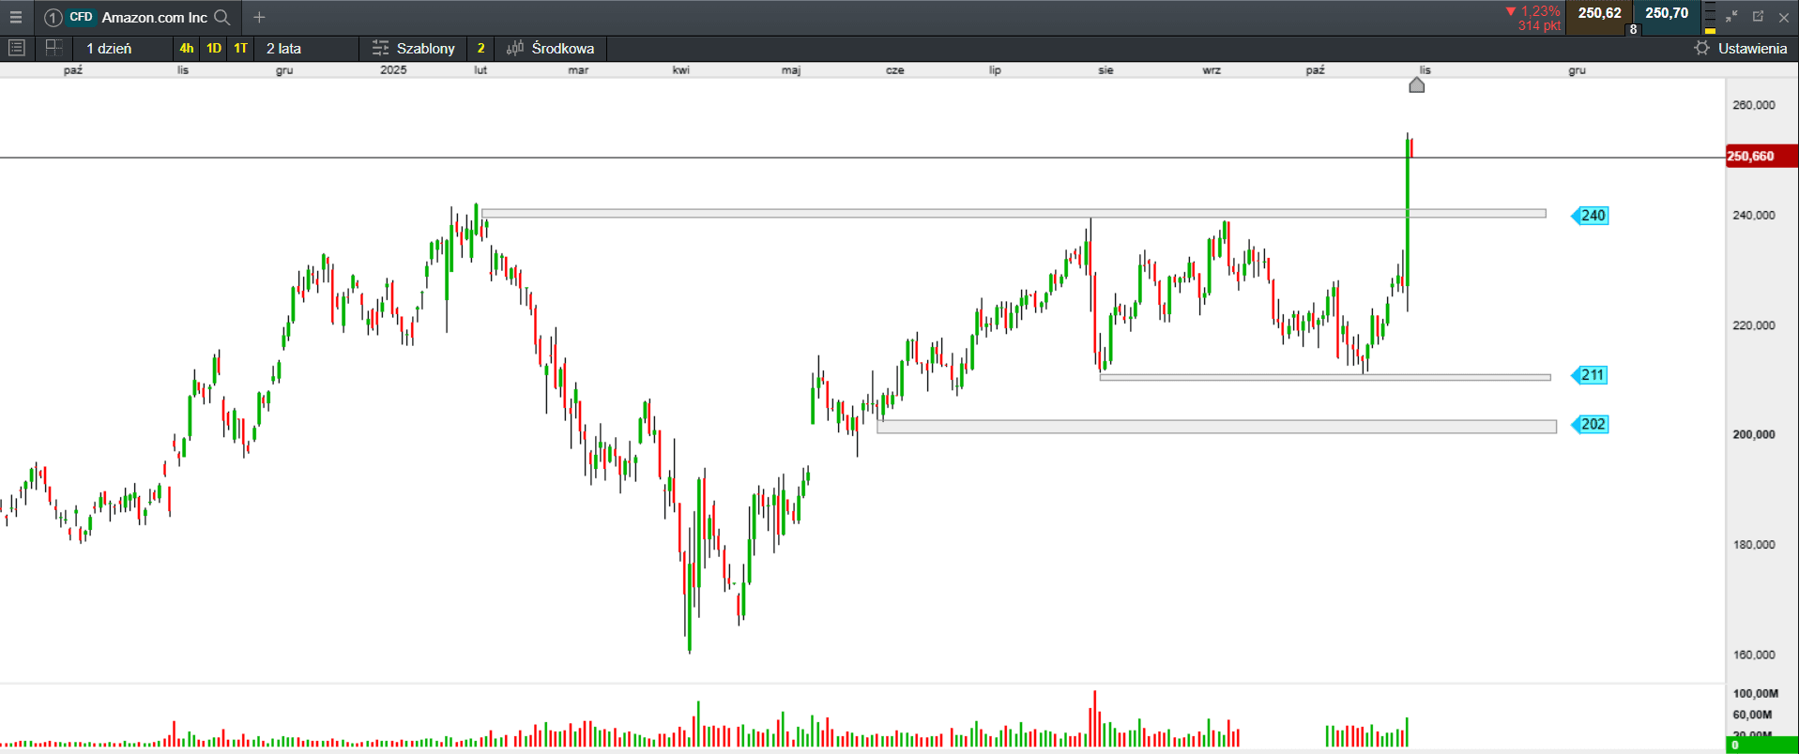The width and height of the screenshot is (1799, 754).
Task: Select the 1T timeframe shortcut
Action: coord(241,48)
